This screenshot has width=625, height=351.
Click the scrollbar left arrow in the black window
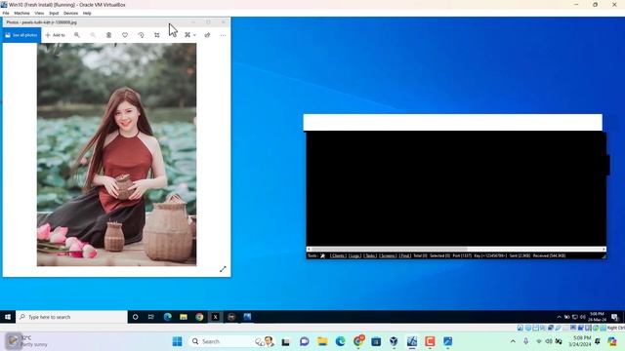[x=309, y=250]
